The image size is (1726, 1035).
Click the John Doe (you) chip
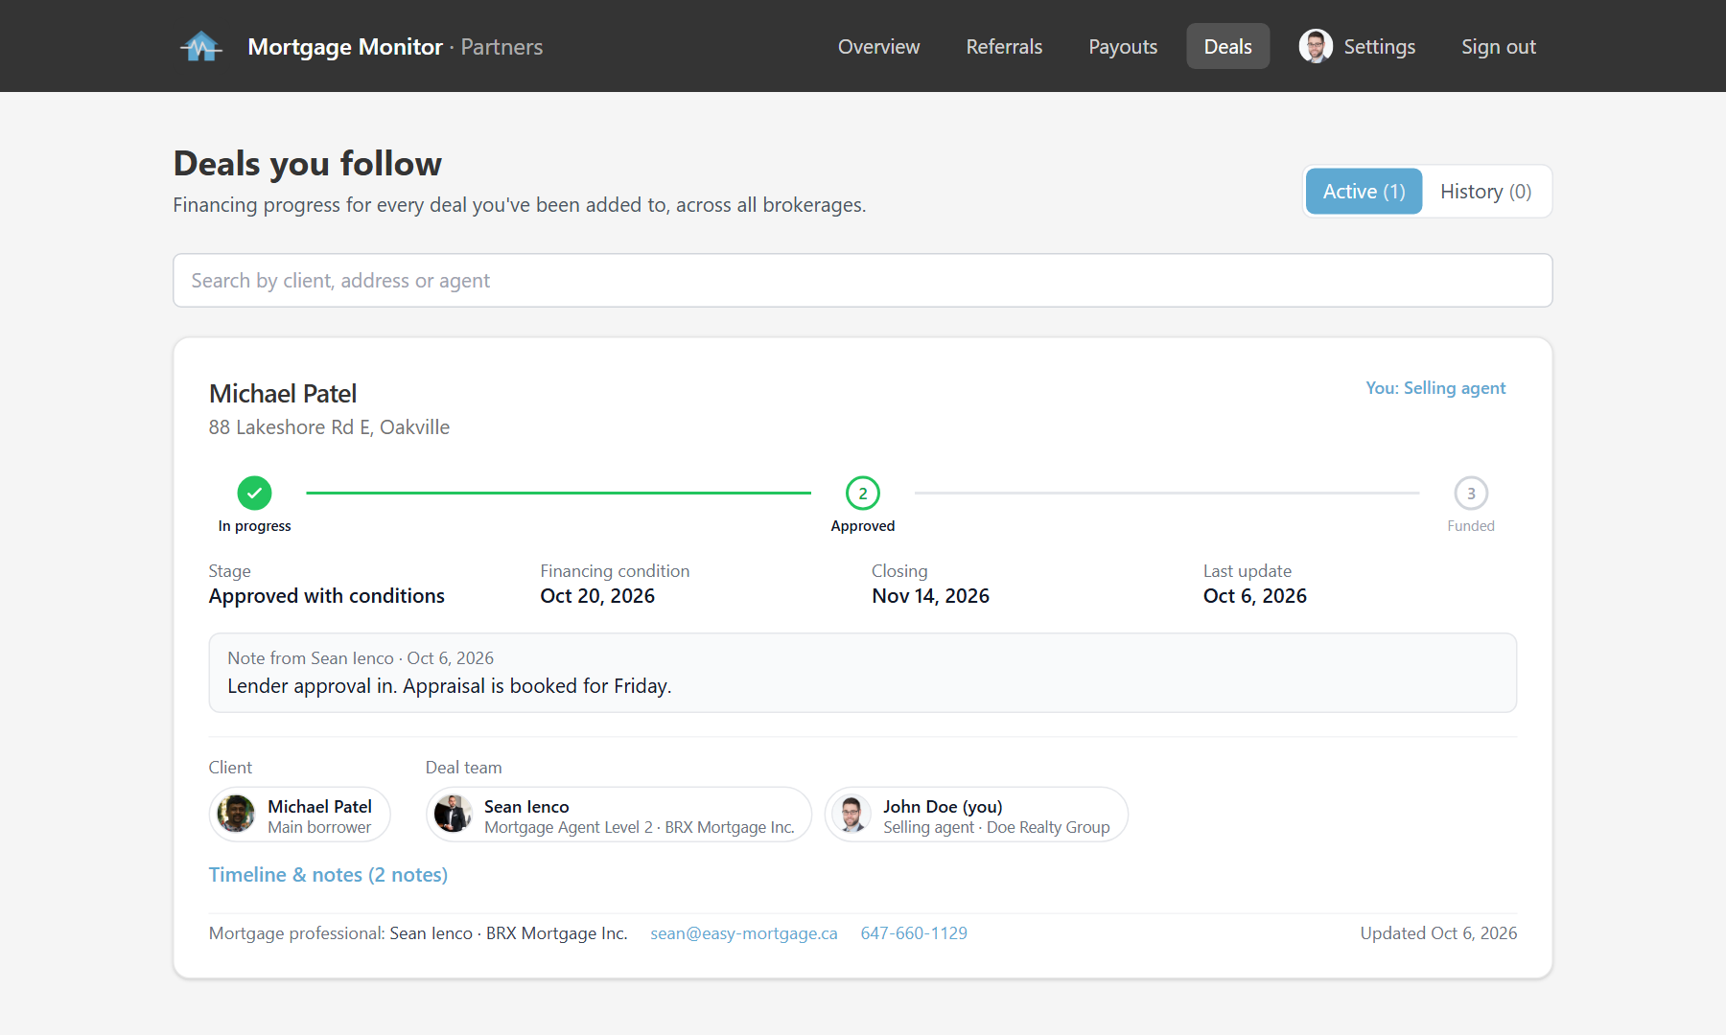point(976,815)
